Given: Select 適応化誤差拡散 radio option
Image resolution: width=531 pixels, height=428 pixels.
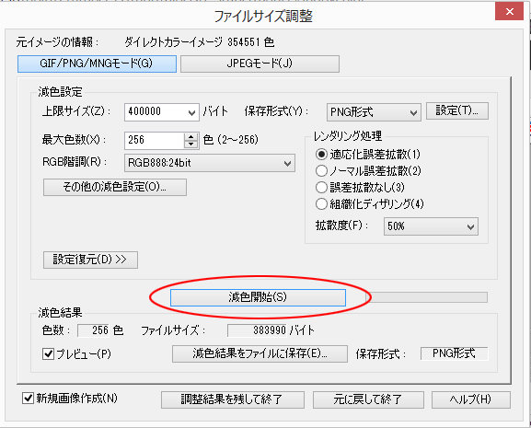Looking at the screenshot, I should coord(321,155).
